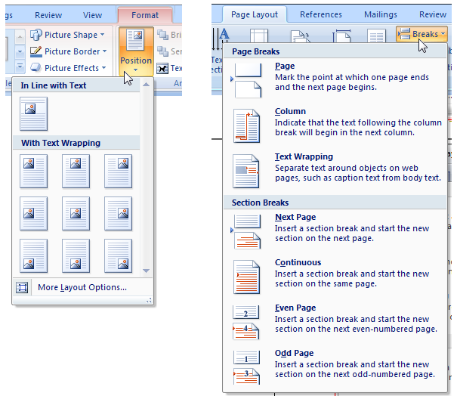The height and width of the screenshot is (396, 457).
Task: Open the Mailings tab
Action: [381, 14]
